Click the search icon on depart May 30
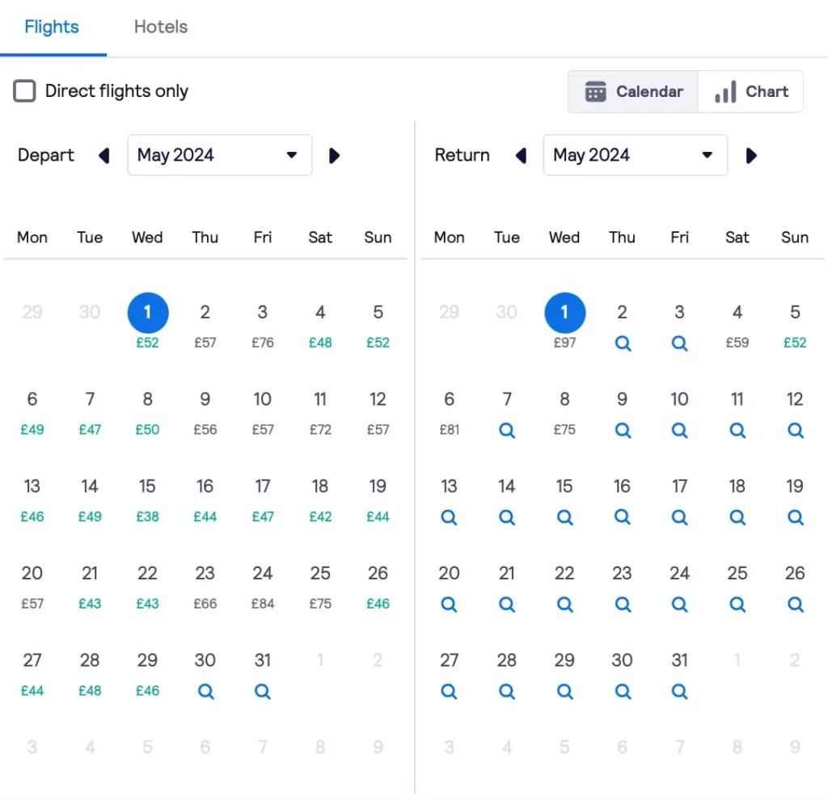The image size is (828, 800). click(x=205, y=691)
